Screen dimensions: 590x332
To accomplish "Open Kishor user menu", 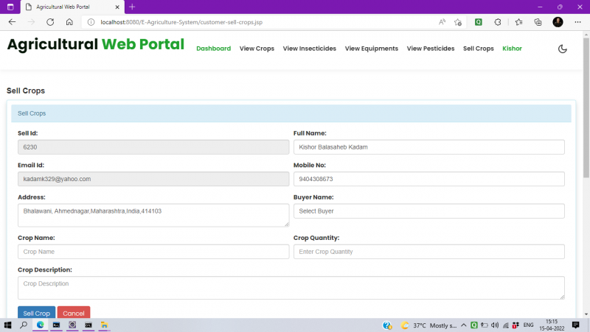I will [512, 49].
